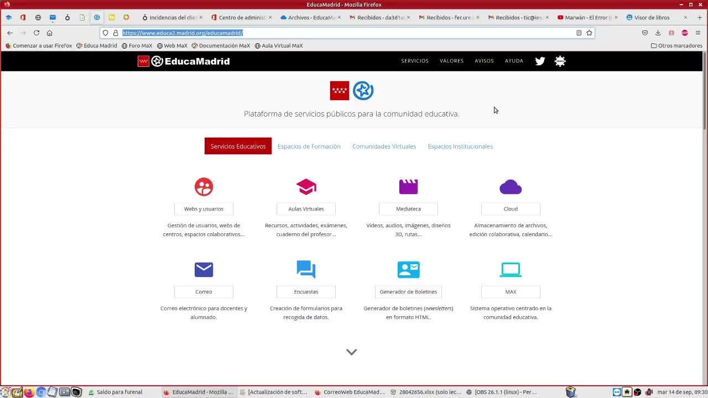The width and height of the screenshot is (708, 398).
Task: Open the Encuestas chat bubbles icon
Action: [x=306, y=270]
